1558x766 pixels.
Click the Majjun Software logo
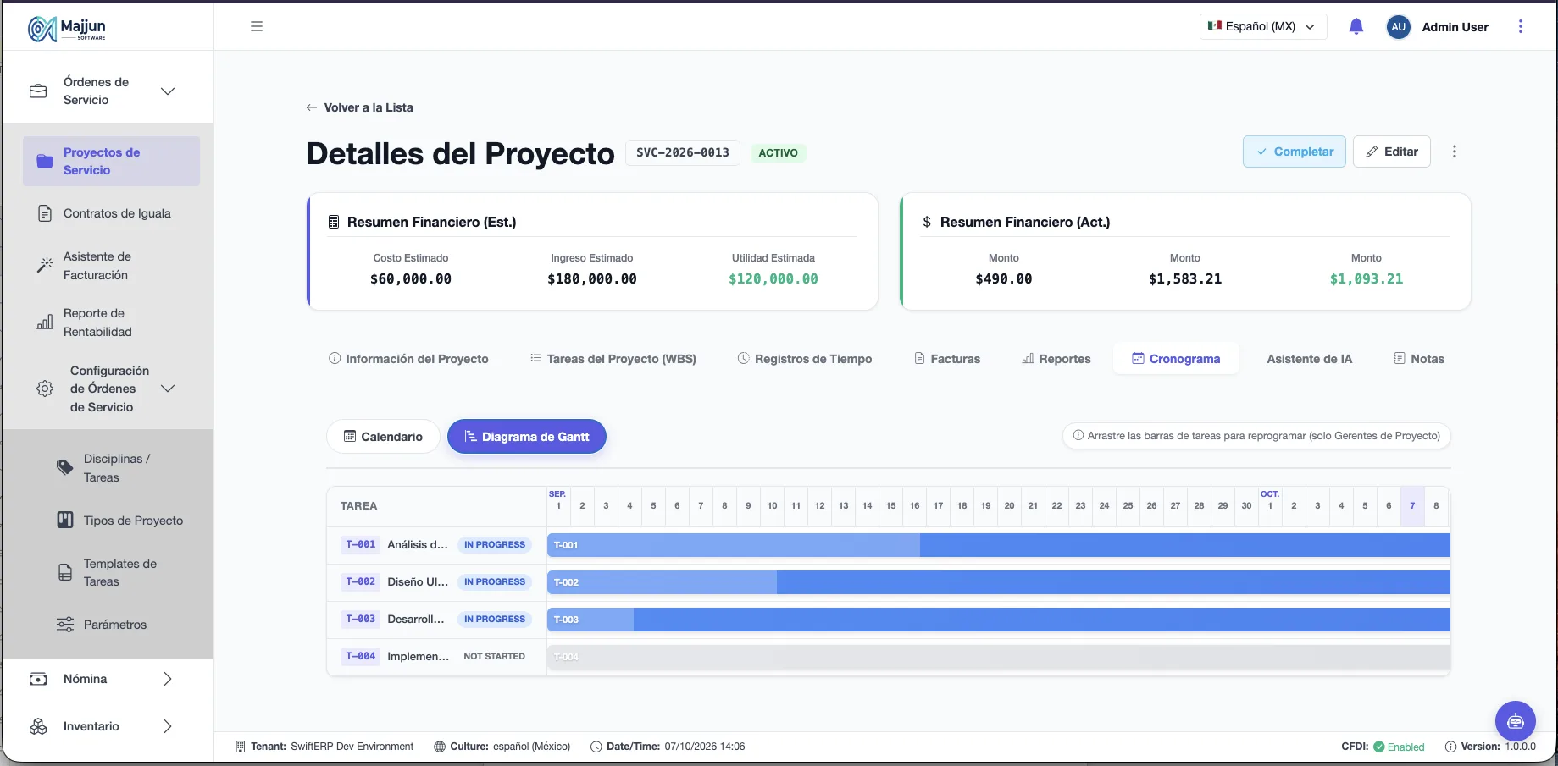click(x=67, y=28)
